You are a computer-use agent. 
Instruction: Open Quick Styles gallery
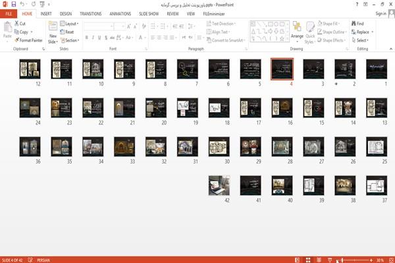point(310,32)
